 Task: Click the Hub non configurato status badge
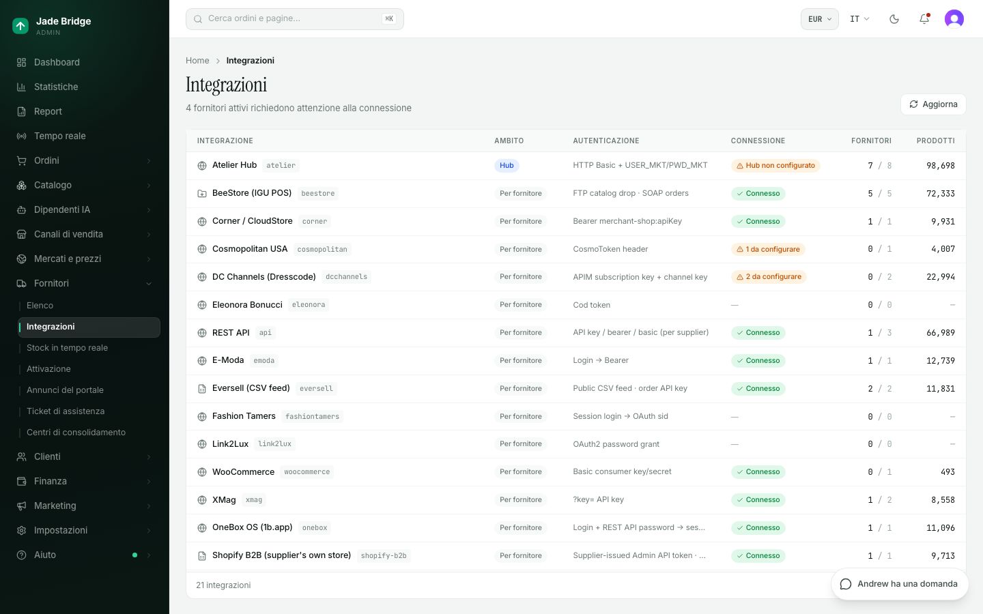coord(775,166)
